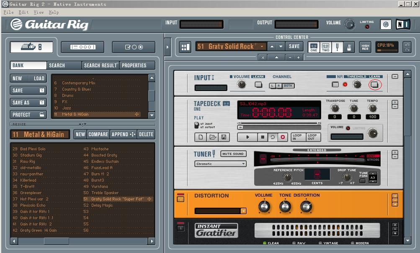Toggle Tapedeck play at input/output switch

point(196,125)
